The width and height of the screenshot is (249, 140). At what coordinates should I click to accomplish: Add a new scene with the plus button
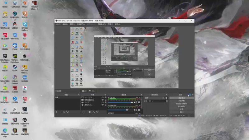[x=56, y=112]
